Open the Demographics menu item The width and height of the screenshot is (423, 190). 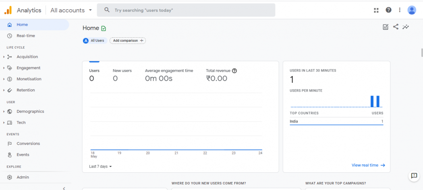click(x=30, y=111)
